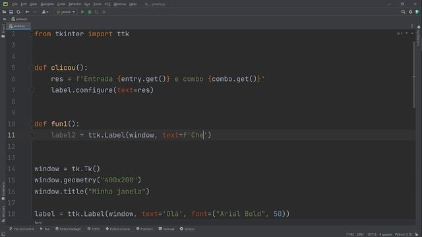Viewport: 422px width, 237px height.
Task: Open the Help menu
Action: coord(133,4)
